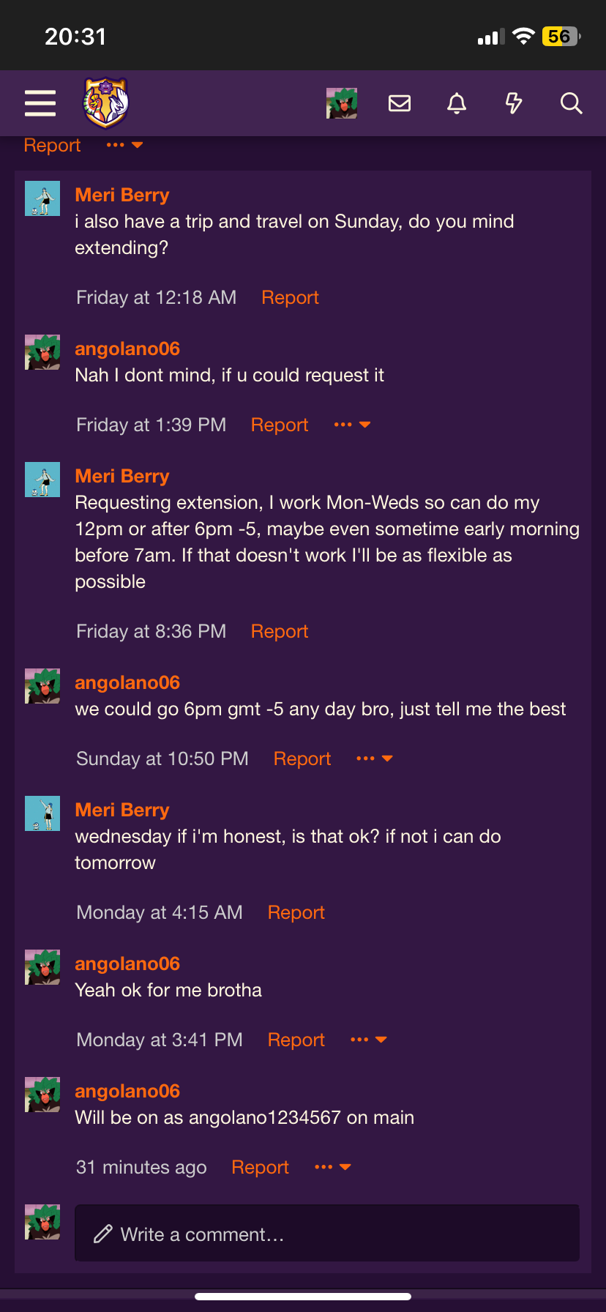Viewport: 606px width, 1312px height.
Task: Tap Meri Berry's avatar on the wednesday comment
Action: click(x=42, y=813)
